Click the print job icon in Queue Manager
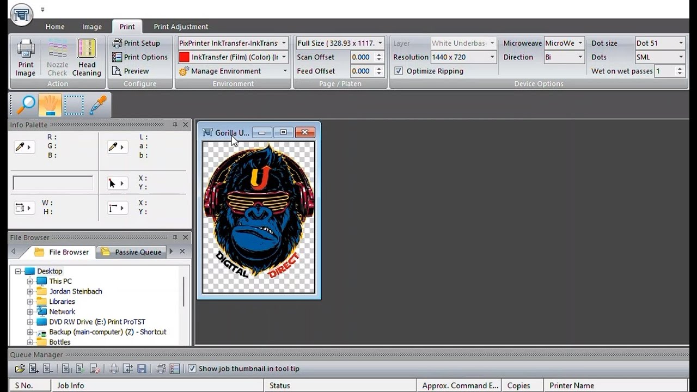This screenshot has width=697, height=392. pos(113,369)
